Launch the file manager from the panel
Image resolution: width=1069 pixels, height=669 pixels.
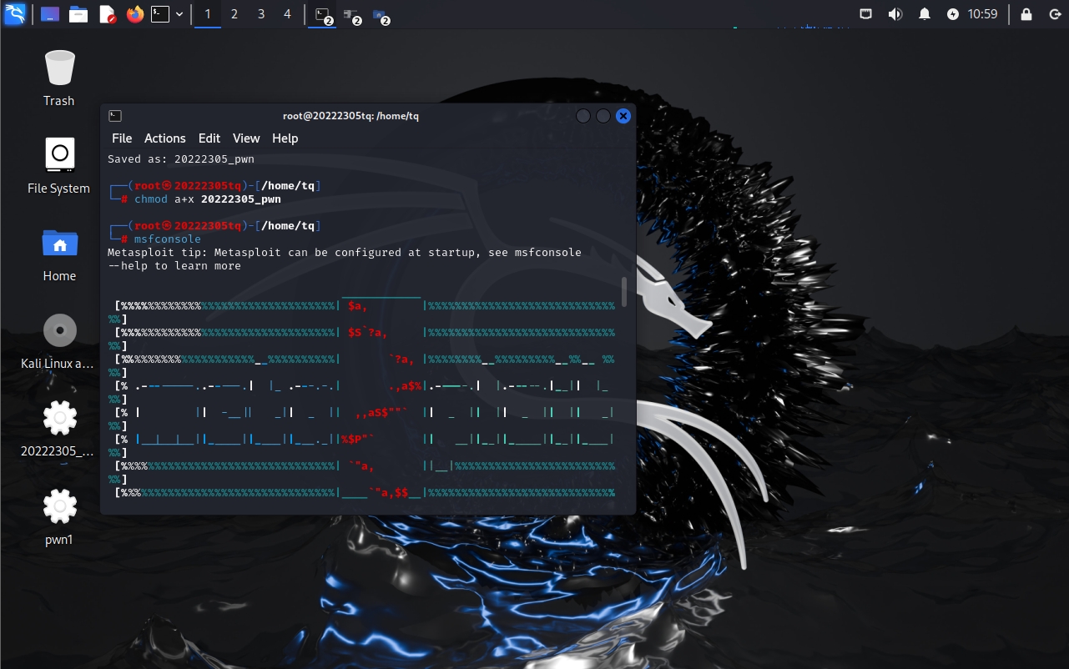[x=78, y=14]
